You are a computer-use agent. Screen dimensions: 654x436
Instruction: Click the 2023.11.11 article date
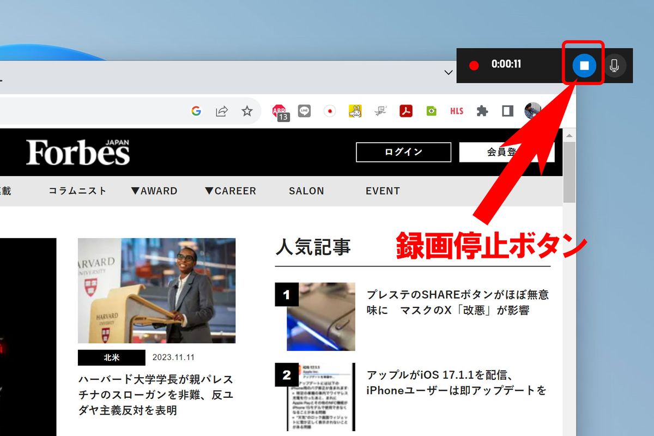(173, 358)
